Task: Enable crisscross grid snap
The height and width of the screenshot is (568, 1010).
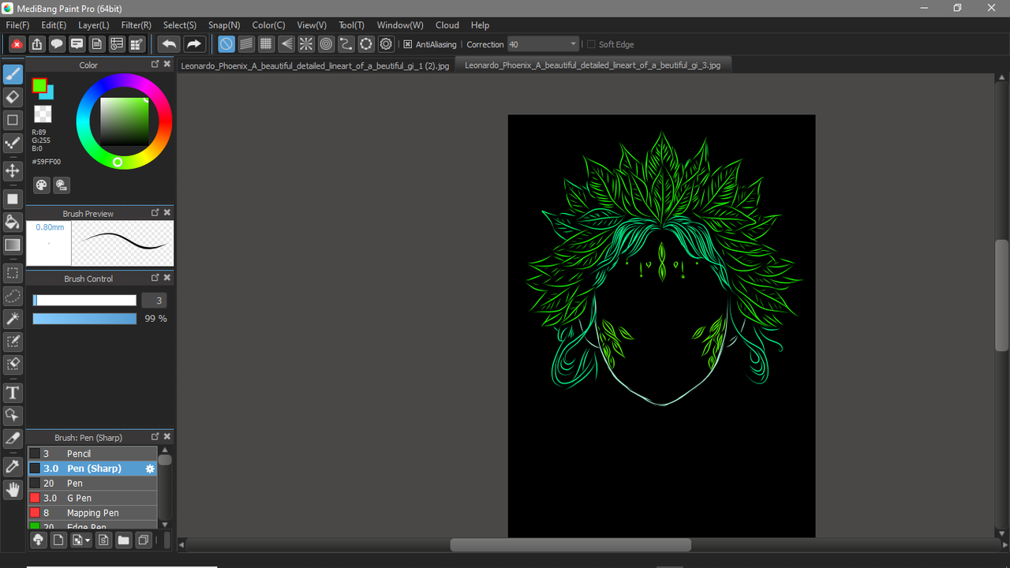Action: pyautogui.click(x=266, y=44)
